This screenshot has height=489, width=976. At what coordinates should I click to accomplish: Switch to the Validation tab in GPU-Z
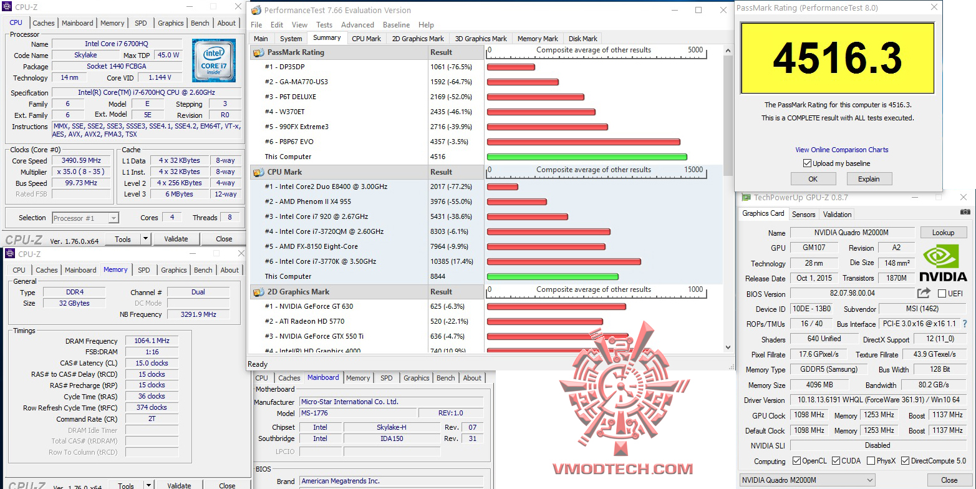837,214
